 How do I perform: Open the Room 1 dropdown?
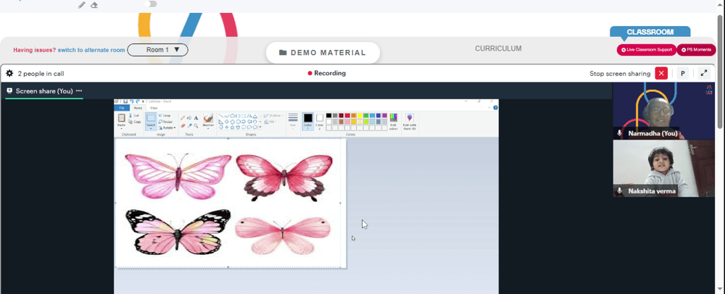click(157, 50)
